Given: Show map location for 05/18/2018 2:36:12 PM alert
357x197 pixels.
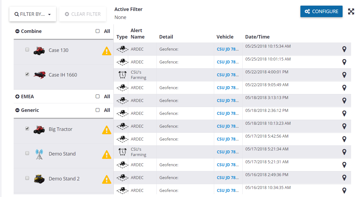Looking at the screenshot, I should tap(344, 113).
